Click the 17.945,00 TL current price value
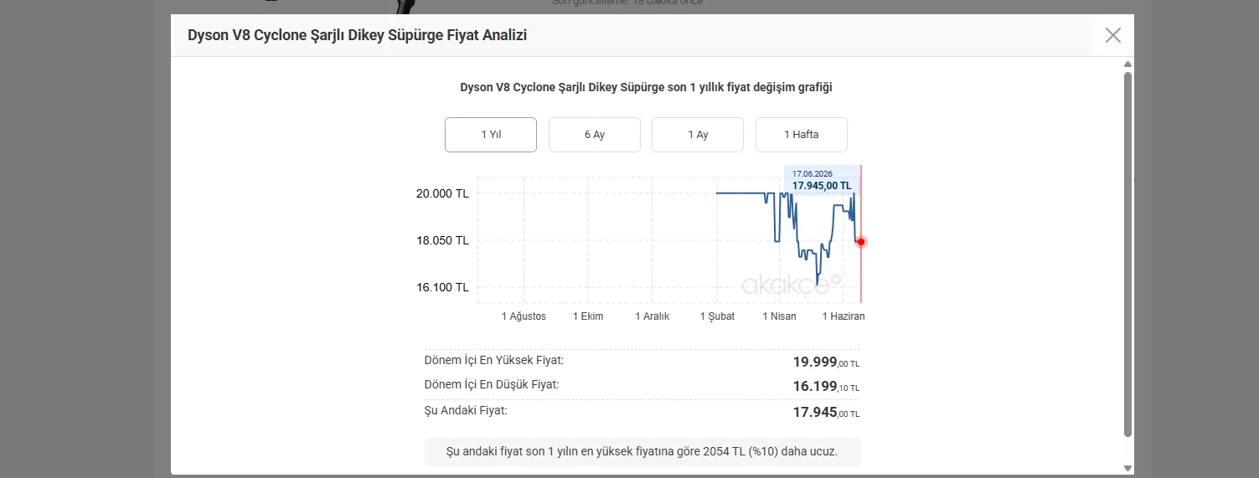 826,413
